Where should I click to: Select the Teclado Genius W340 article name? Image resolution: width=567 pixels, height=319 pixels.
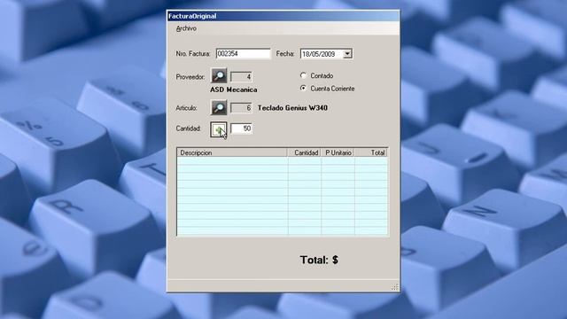coord(292,108)
